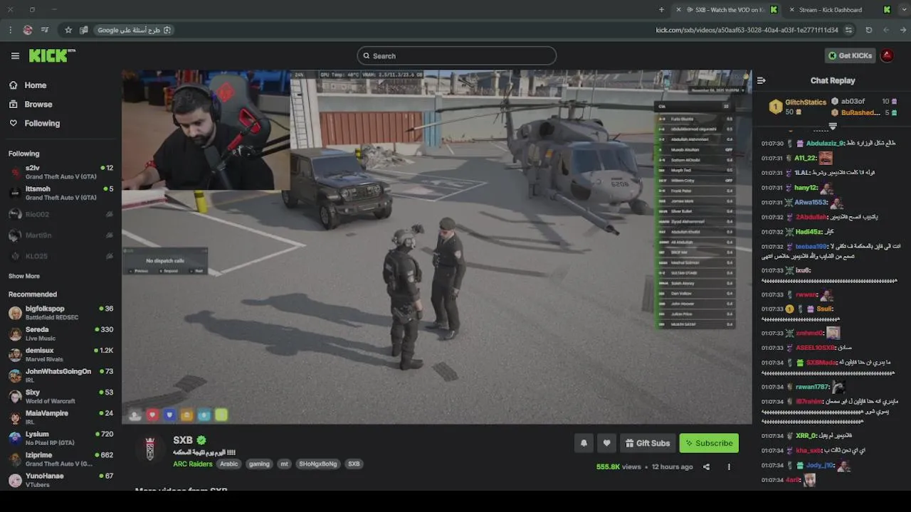Image resolution: width=911 pixels, height=512 pixels.
Task: Click the browser address bar URL
Action: (x=747, y=30)
